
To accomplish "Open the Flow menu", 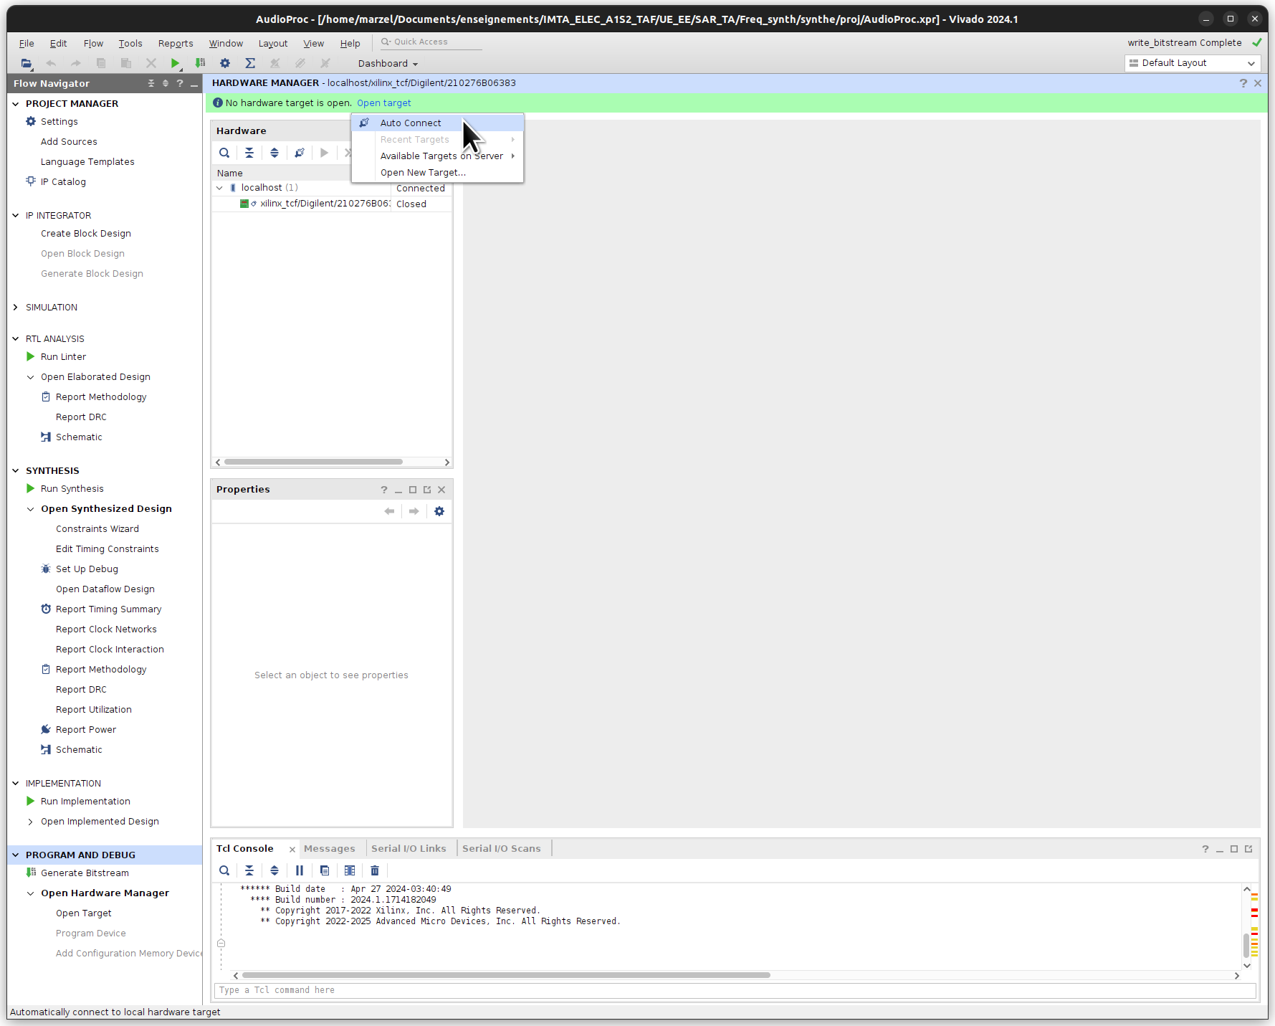I will [93, 43].
